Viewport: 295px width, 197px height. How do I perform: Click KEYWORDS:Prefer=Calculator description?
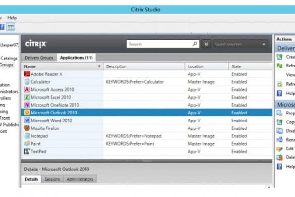tap(135, 82)
